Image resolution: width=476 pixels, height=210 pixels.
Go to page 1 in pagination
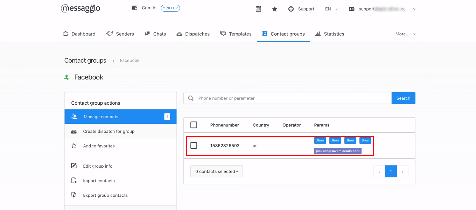point(391,171)
